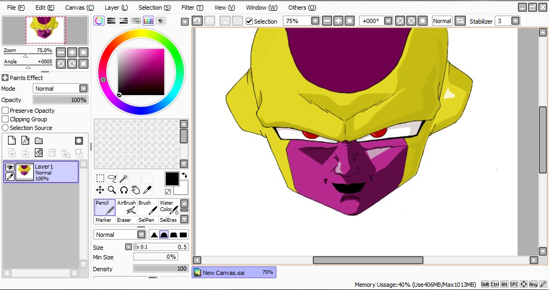
Task: Hide Layer1 using the eye icon
Action: point(10,168)
